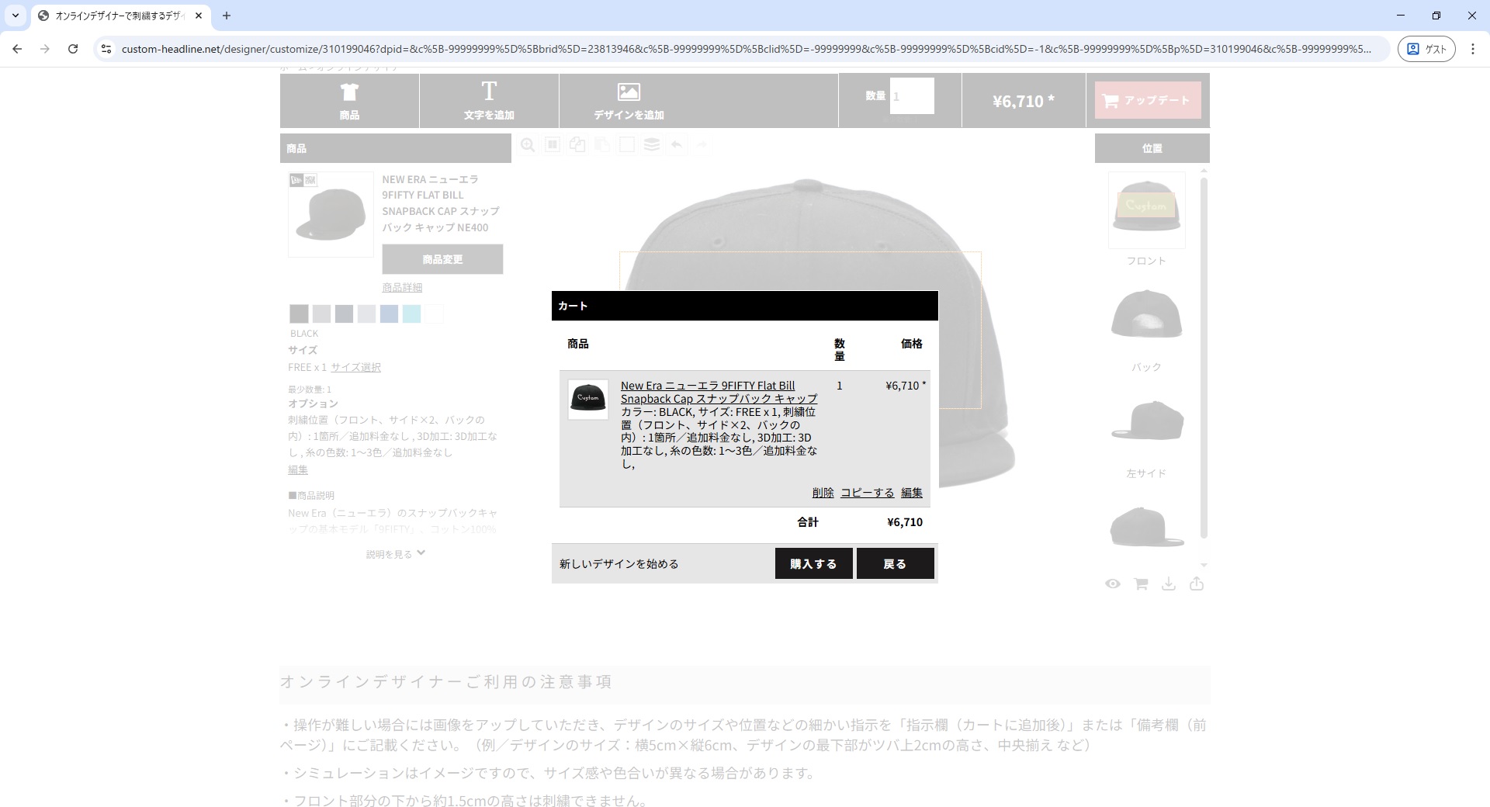Open デザインを追加 add design tab
This screenshot has width=1490, height=807.
[x=629, y=101]
